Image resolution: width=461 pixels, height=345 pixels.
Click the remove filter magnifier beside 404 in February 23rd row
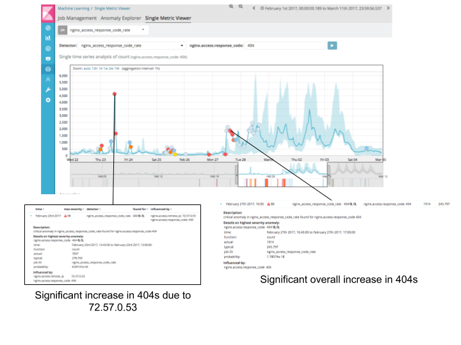pyautogui.click(x=143, y=216)
